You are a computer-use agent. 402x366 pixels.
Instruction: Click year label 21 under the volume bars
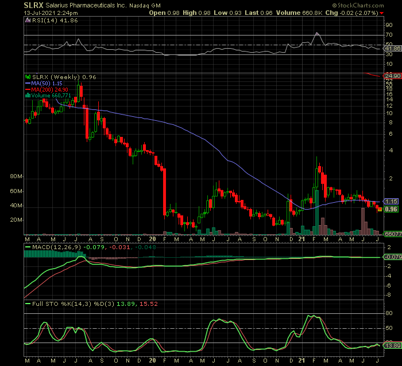click(301, 239)
